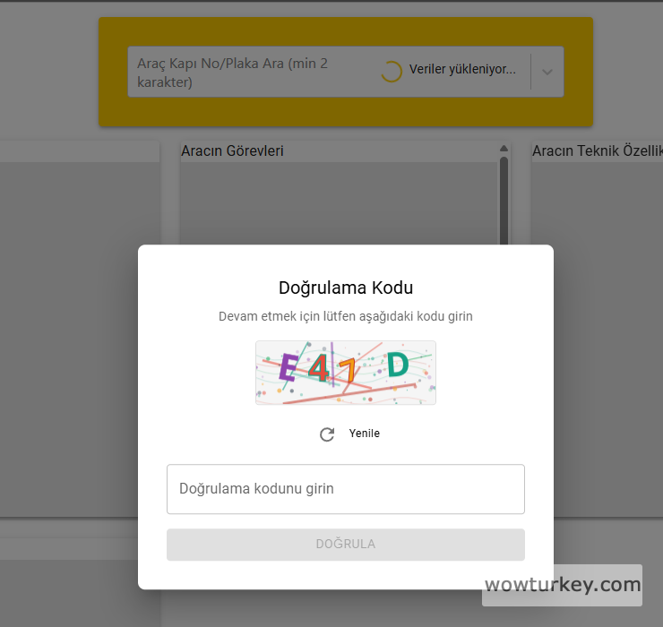663x627 pixels.
Task: Click the DOĞRULA verify button
Action: pos(346,545)
